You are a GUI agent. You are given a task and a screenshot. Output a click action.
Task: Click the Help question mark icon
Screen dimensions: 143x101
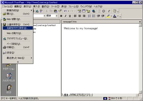115,11
